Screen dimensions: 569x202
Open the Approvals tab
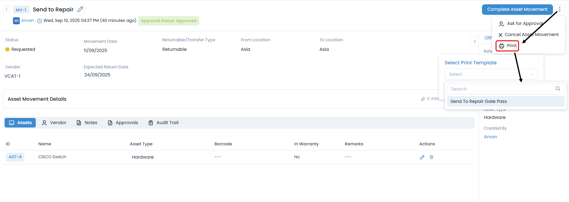tap(123, 123)
